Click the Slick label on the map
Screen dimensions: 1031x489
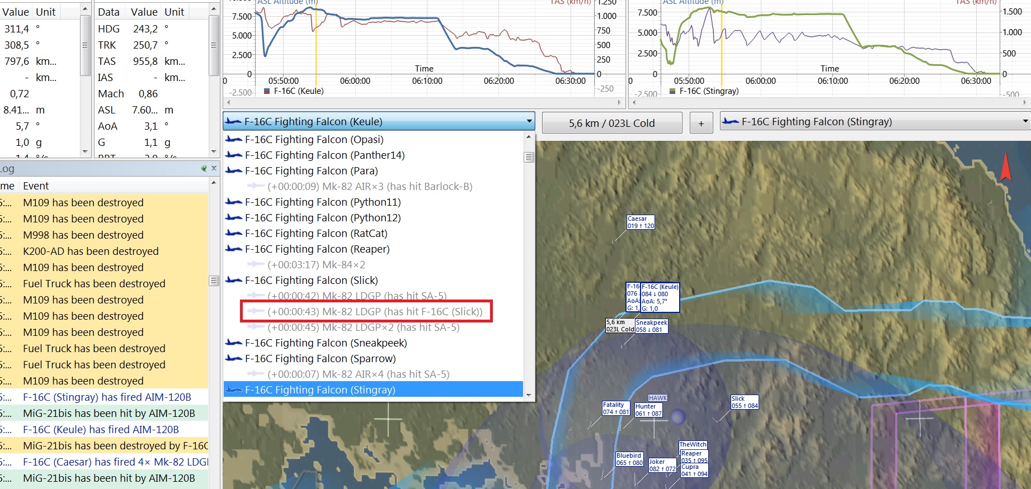point(745,402)
